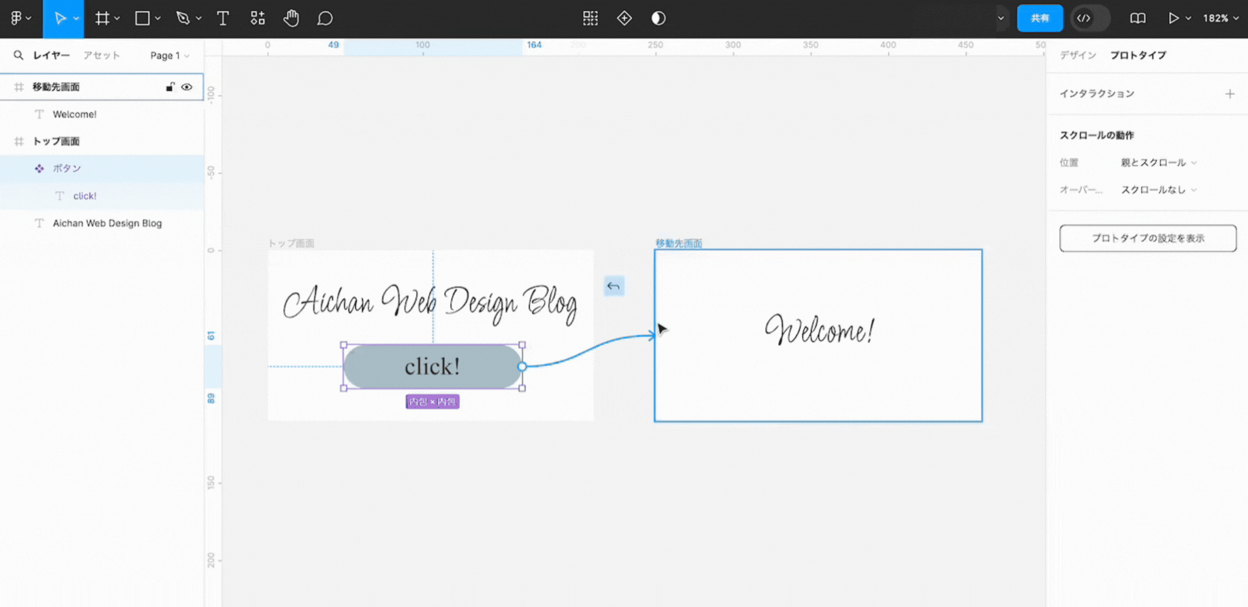Select the Aichan Web Design Blog layer
The width and height of the screenshot is (1248, 607).
107,223
